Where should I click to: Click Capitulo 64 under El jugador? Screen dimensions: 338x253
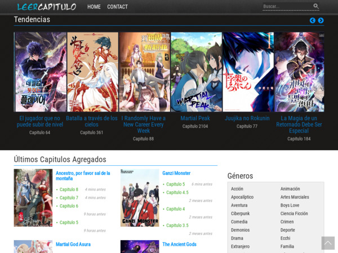(x=39, y=133)
